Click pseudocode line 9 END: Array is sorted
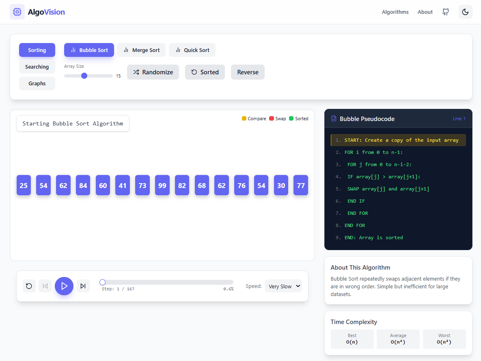Image resolution: width=481 pixels, height=361 pixels. 398,238
